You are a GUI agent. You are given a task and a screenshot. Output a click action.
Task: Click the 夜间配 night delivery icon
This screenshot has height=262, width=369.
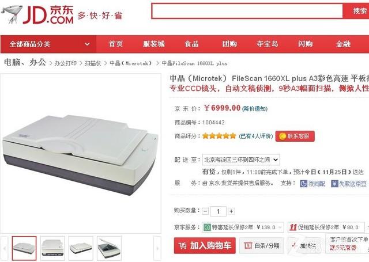pos(303,184)
